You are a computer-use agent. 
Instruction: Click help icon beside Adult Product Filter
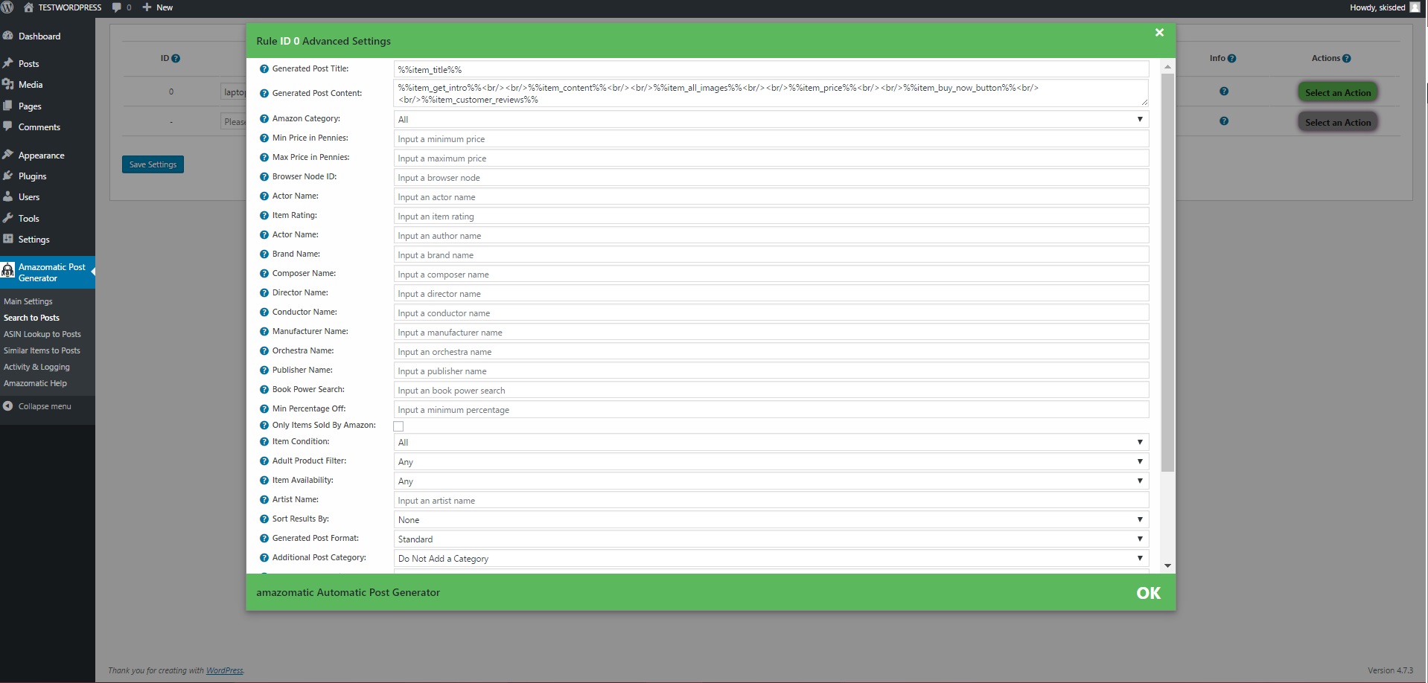pyautogui.click(x=264, y=461)
